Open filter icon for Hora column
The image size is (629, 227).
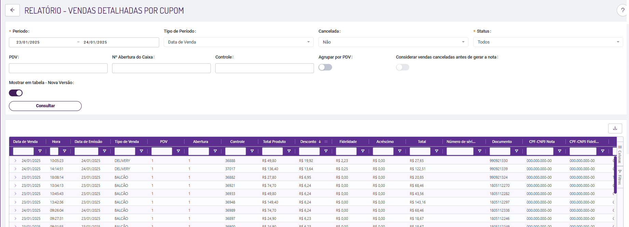coord(65,151)
